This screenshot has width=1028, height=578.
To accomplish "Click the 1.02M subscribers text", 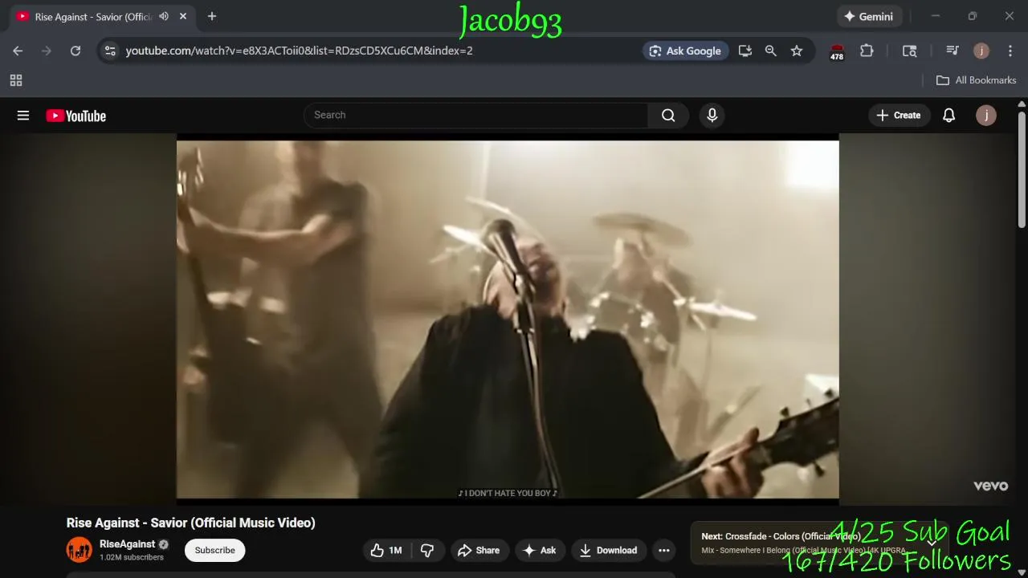I will click(132, 557).
